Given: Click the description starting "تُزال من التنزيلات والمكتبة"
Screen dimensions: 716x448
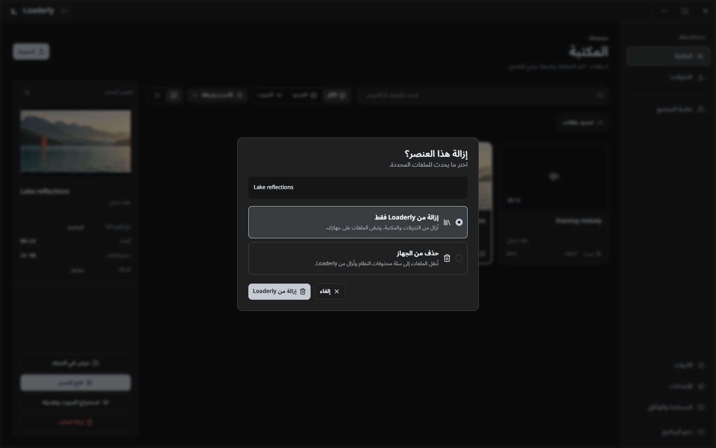Looking at the screenshot, I should pyautogui.click(x=382, y=228).
